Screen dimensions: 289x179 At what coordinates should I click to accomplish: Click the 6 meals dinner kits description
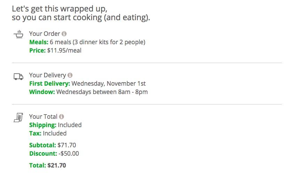point(97,42)
